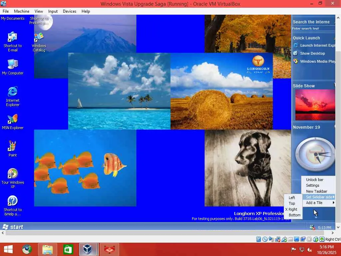
Task: Select the My Computer desktop icon
Action: (13, 67)
